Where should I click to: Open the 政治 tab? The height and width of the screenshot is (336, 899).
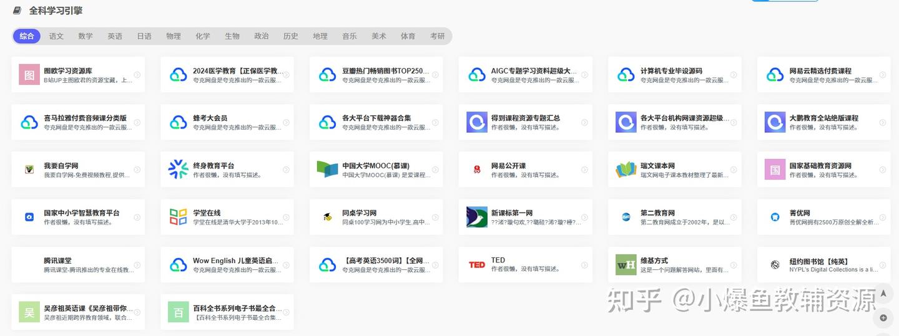click(x=262, y=36)
